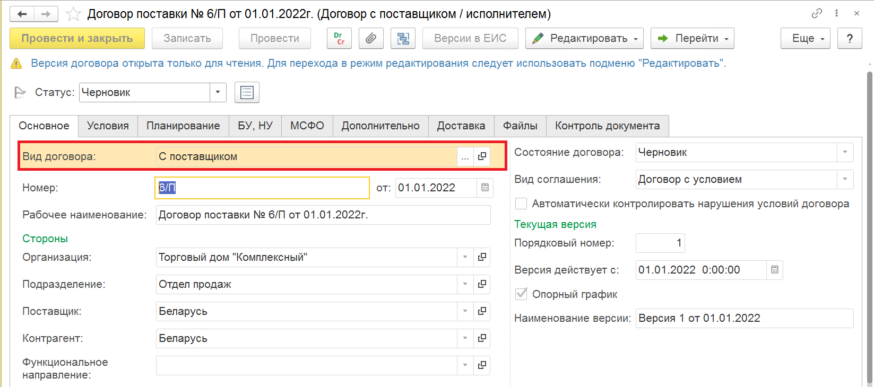Click the Порядковый номер field
874x387 pixels.
(661, 243)
